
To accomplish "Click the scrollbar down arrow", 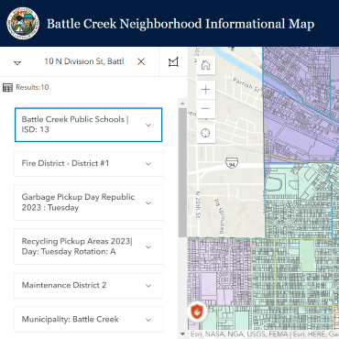I will point(182,334).
